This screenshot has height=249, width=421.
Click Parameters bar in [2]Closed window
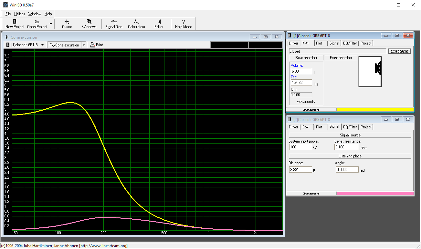(x=311, y=194)
